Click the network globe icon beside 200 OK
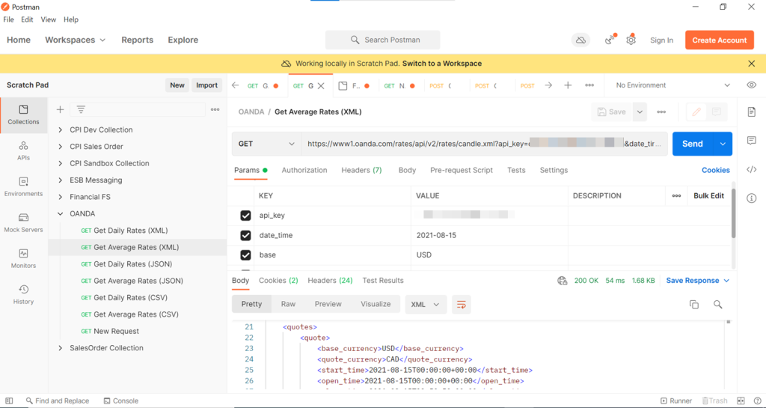 click(563, 281)
